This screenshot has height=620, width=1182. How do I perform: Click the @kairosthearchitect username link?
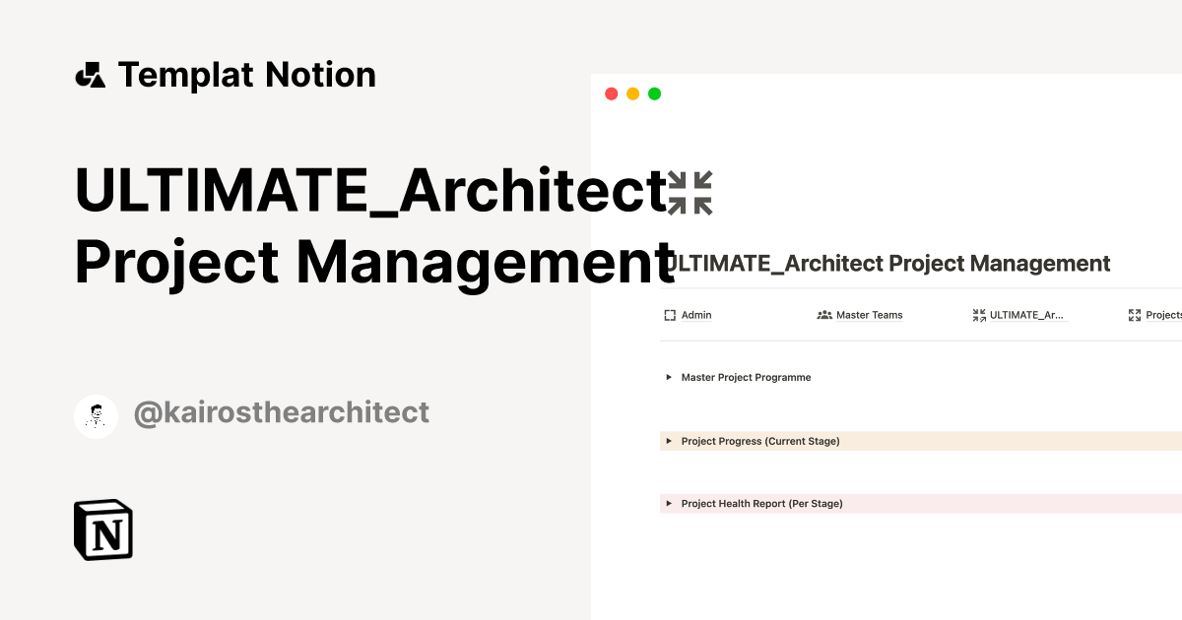[282, 413]
